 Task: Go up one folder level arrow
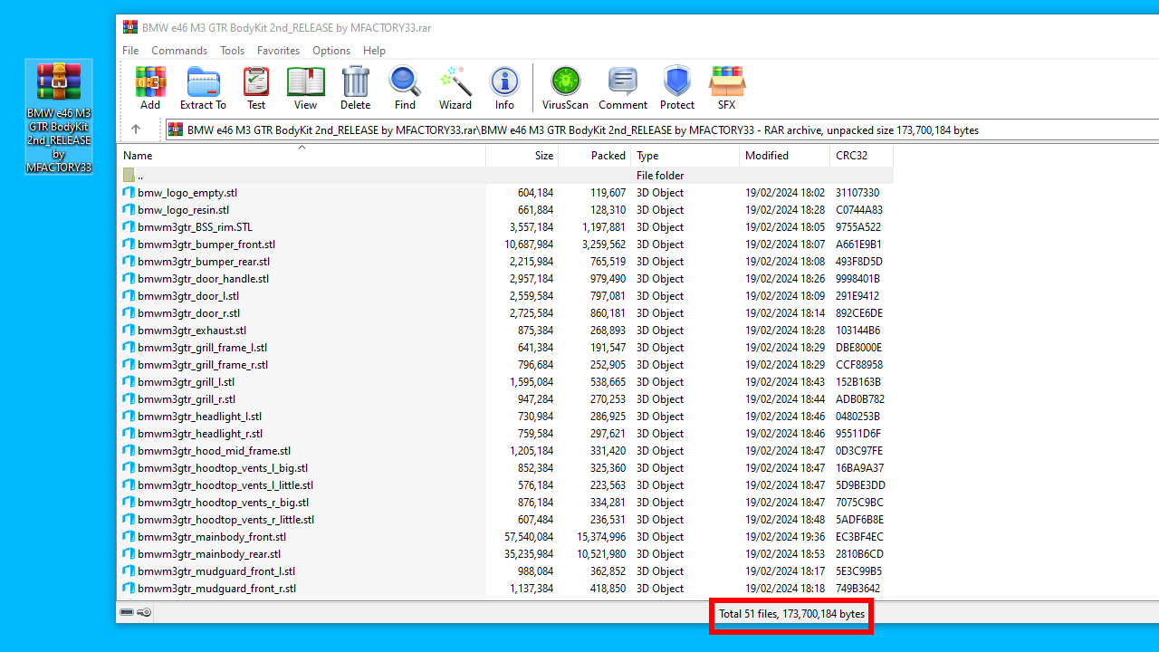click(x=136, y=129)
